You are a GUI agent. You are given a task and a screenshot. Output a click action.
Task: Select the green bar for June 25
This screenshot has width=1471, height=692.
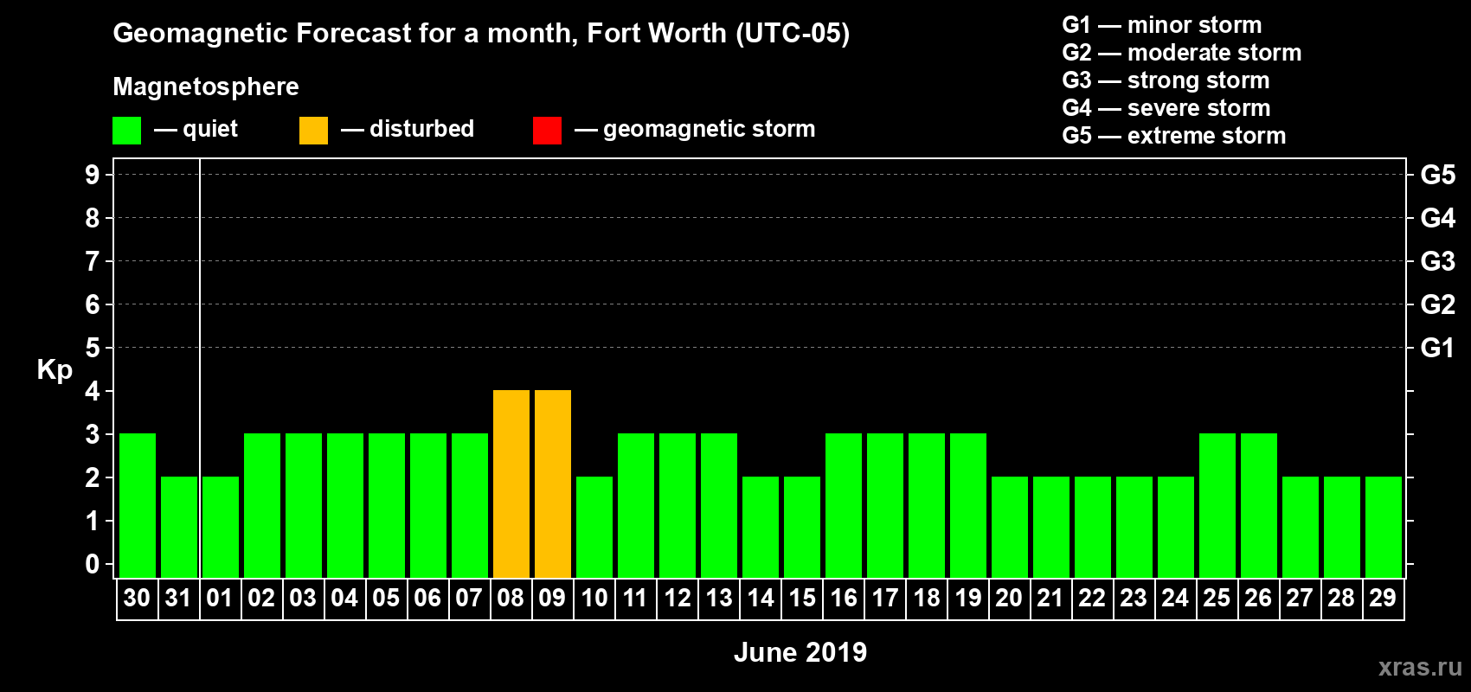point(1217,505)
